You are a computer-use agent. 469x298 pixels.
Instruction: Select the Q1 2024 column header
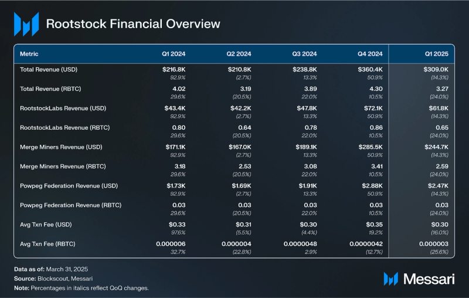point(174,54)
